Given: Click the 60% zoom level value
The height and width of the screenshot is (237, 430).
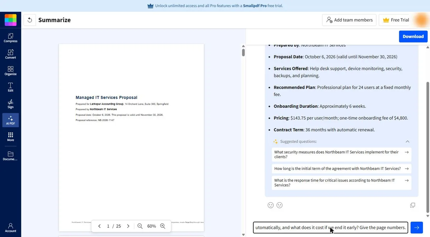Looking at the screenshot, I should tap(152, 226).
